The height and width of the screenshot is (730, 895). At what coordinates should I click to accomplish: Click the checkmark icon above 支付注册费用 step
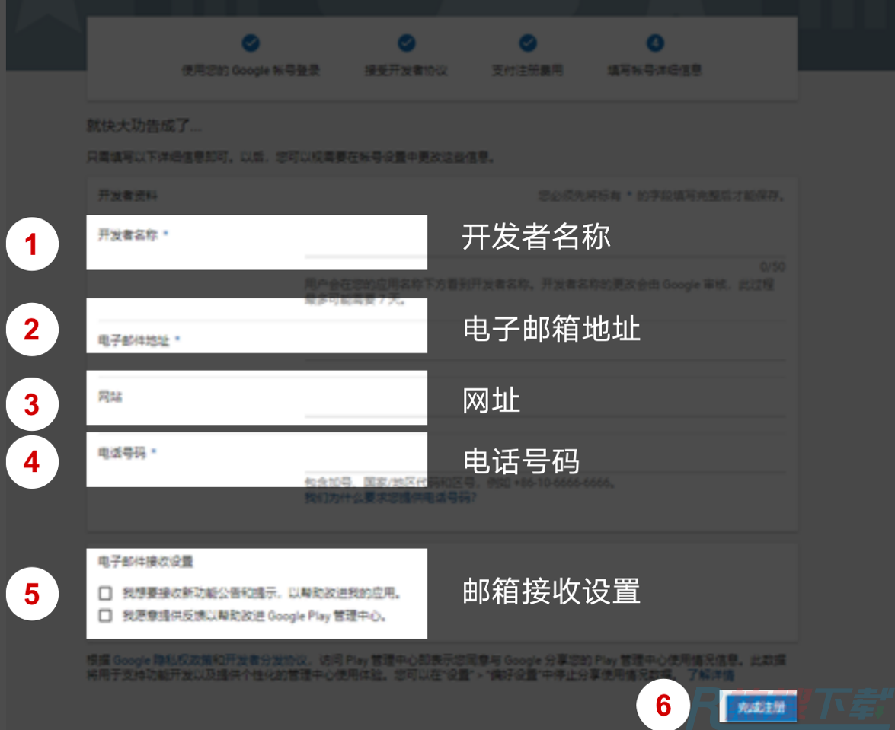(x=528, y=43)
